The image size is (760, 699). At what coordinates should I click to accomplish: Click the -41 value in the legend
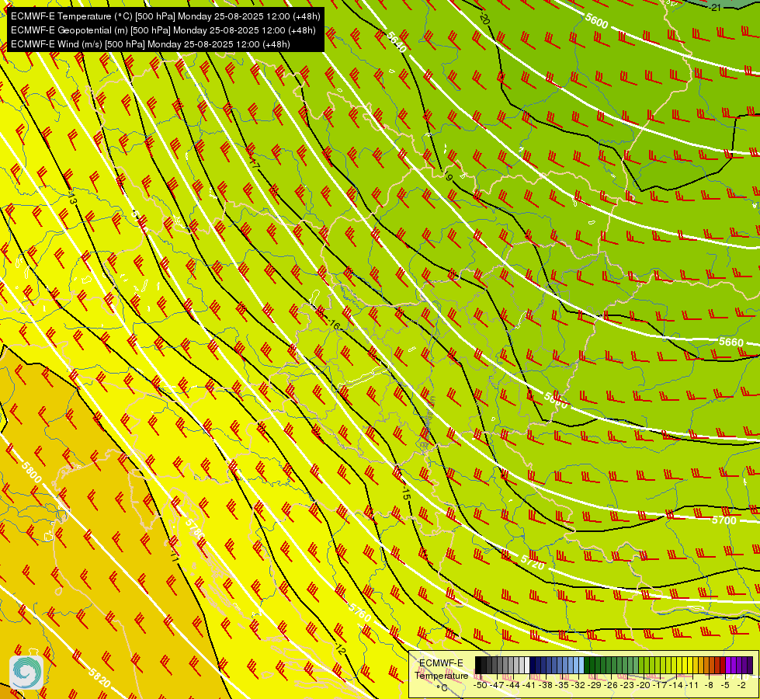pyautogui.click(x=529, y=685)
